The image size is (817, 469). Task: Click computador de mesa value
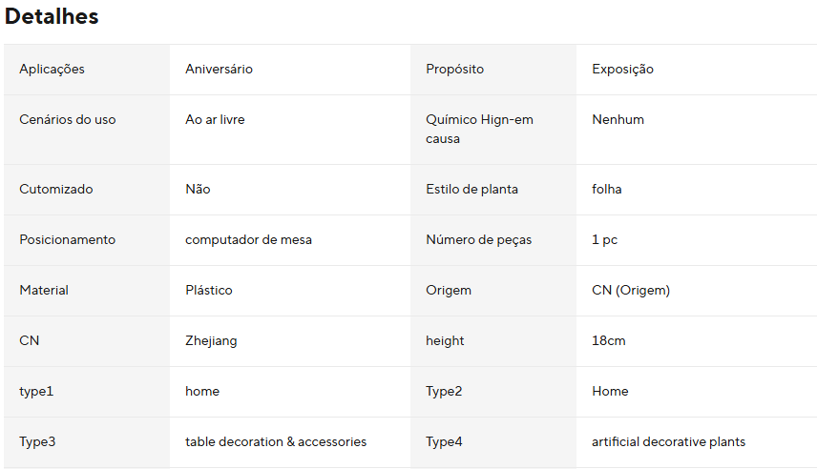pyautogui.click(x=248, y=240)
